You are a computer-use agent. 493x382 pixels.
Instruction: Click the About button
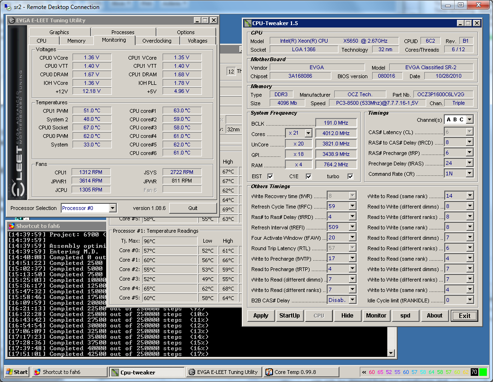(435, 316)
